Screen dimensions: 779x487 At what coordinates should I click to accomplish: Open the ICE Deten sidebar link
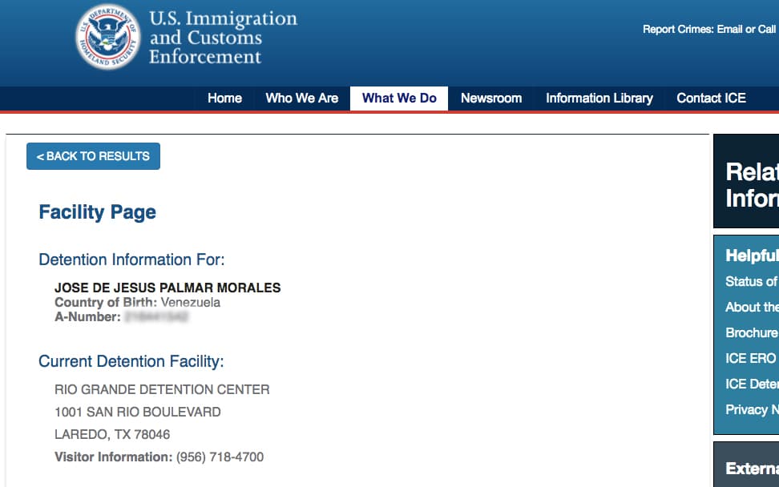pyautogui.click(x=751, y=384)
